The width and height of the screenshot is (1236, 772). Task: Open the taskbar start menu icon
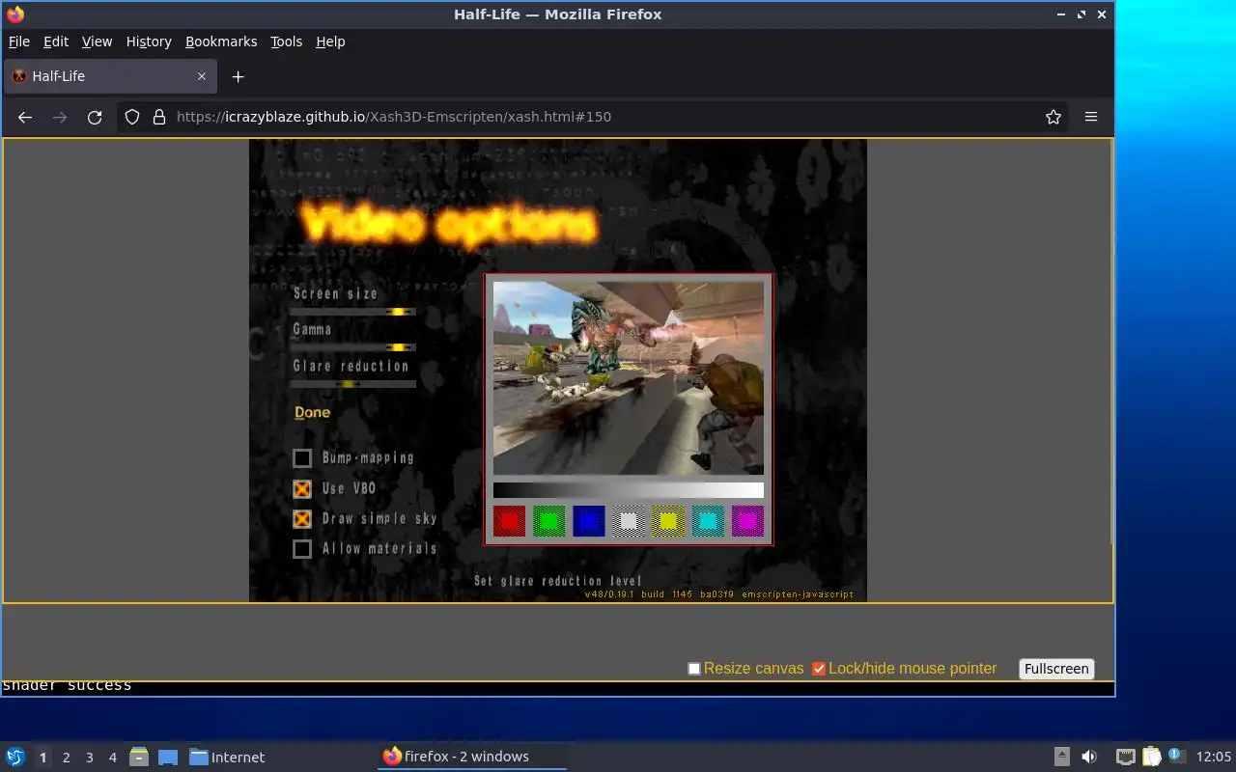(15, 757)
